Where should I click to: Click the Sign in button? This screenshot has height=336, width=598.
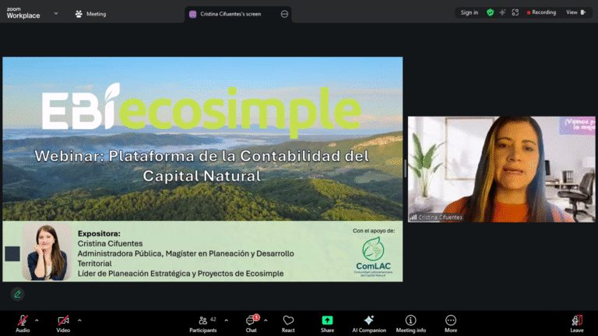pyautogui.click(x=469, y=12)
